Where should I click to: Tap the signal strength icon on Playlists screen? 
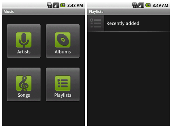141,5
